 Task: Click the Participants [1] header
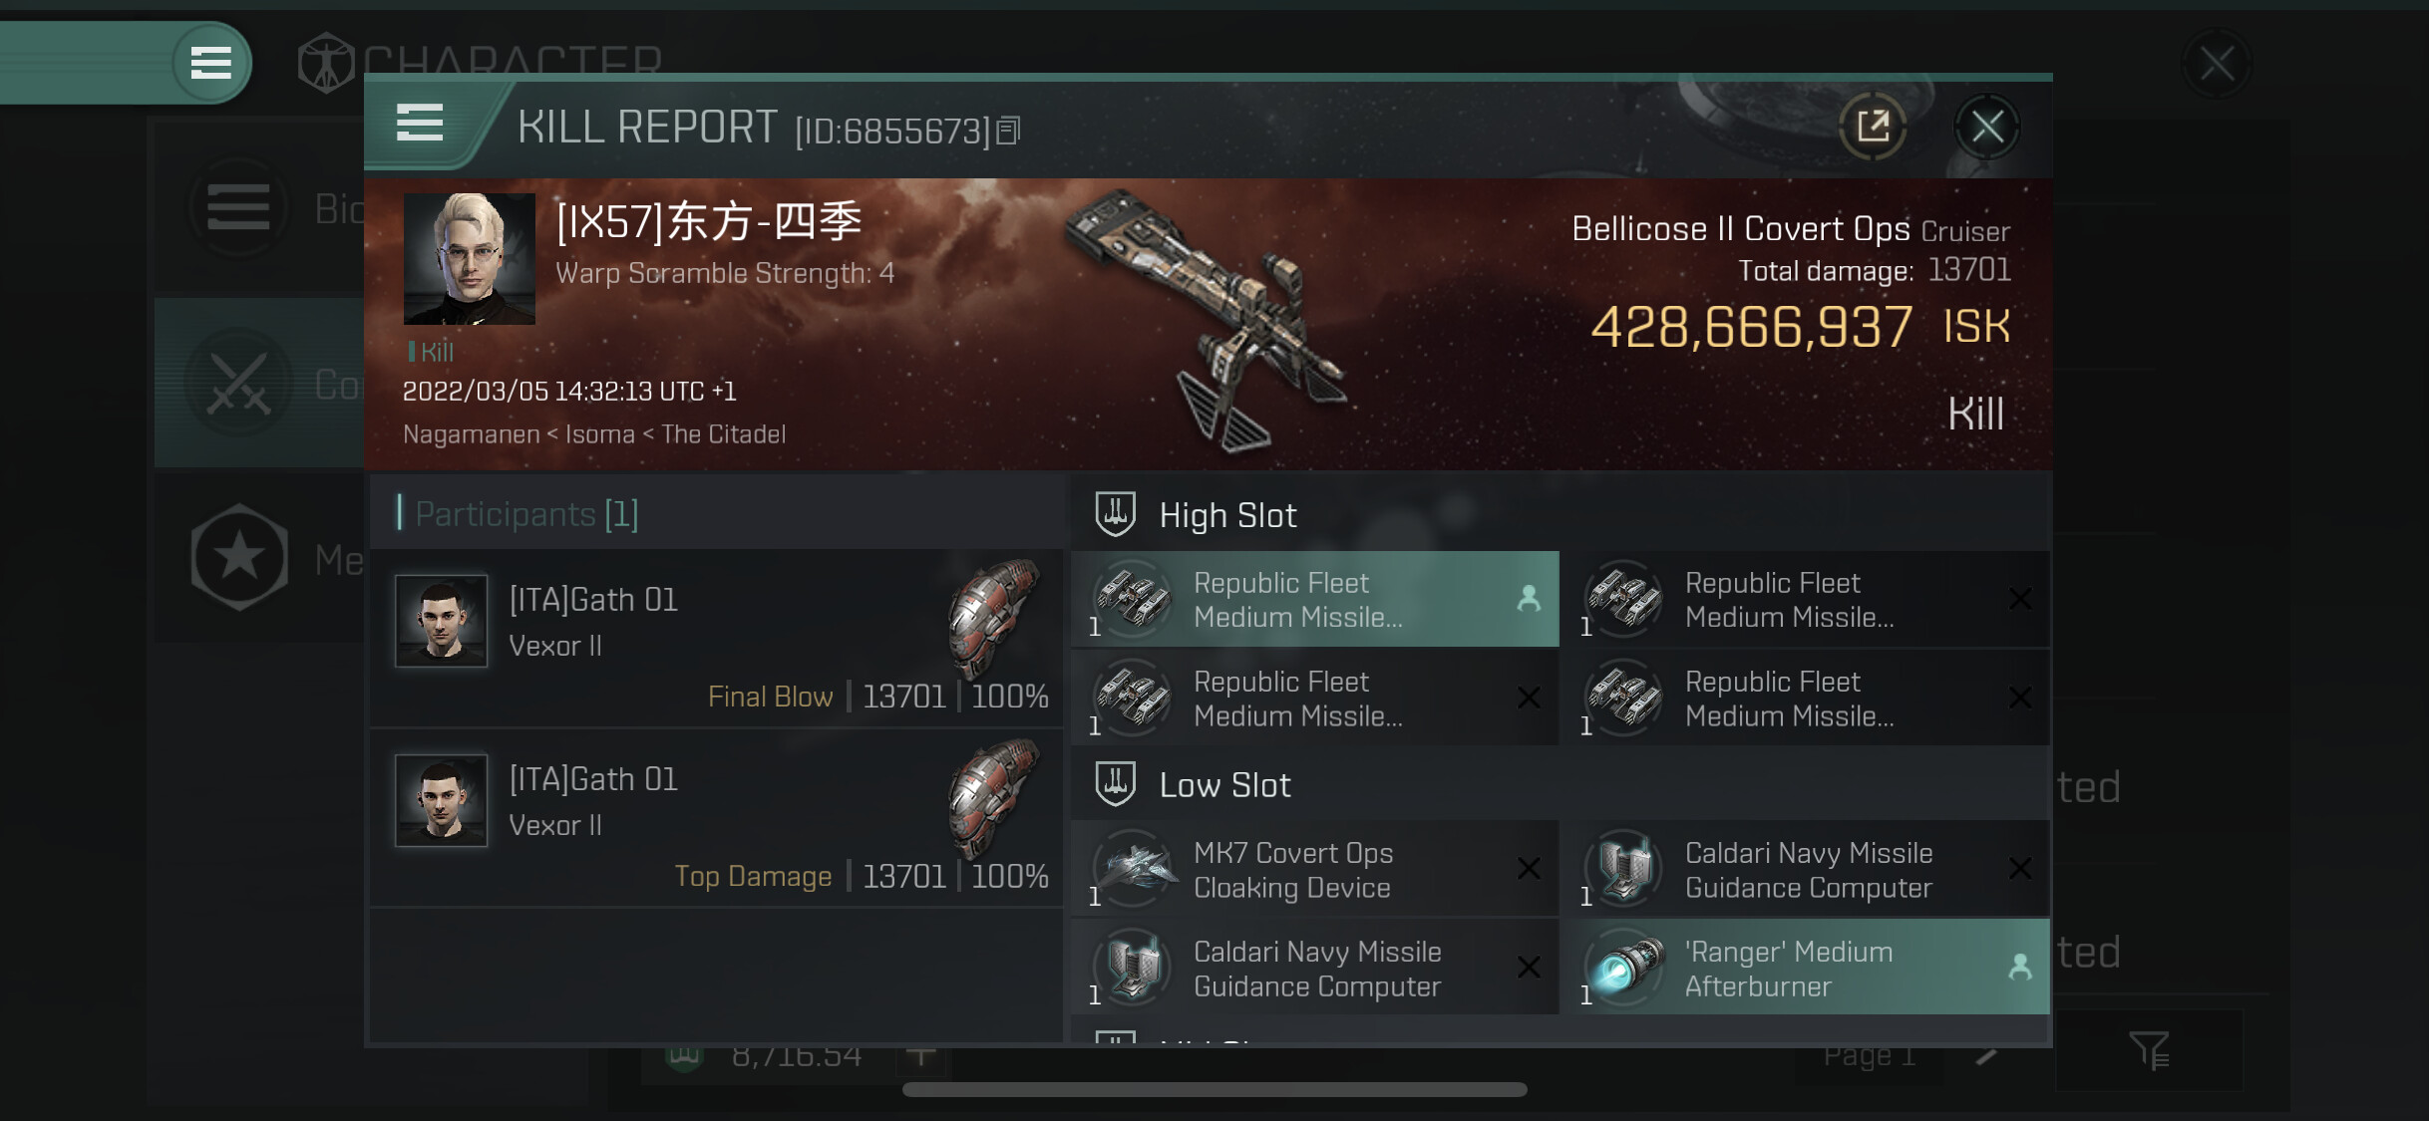click(526, 514)
